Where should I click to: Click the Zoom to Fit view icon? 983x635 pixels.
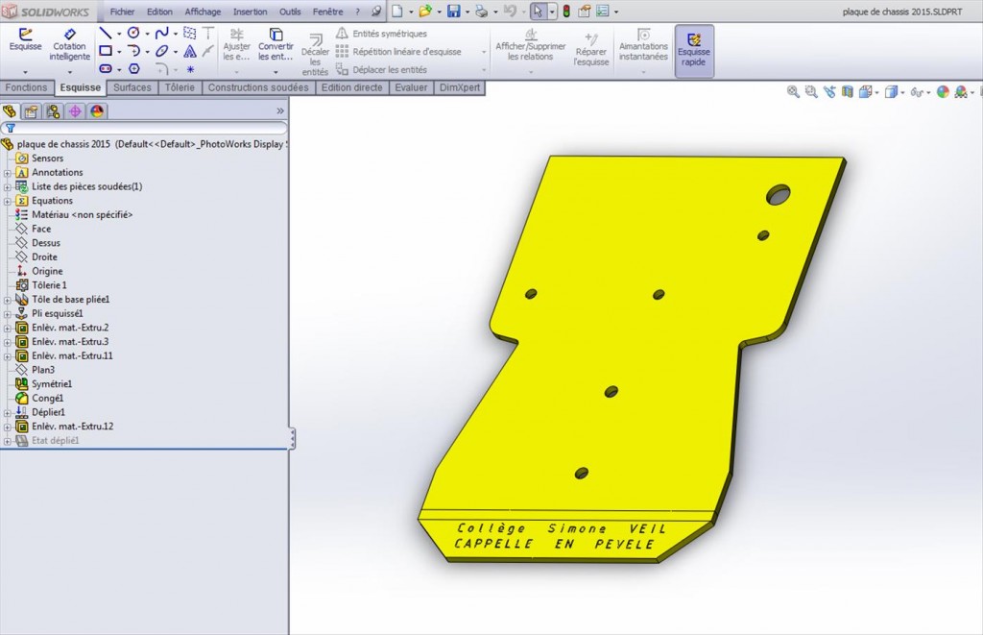click(x=793, y=92)
